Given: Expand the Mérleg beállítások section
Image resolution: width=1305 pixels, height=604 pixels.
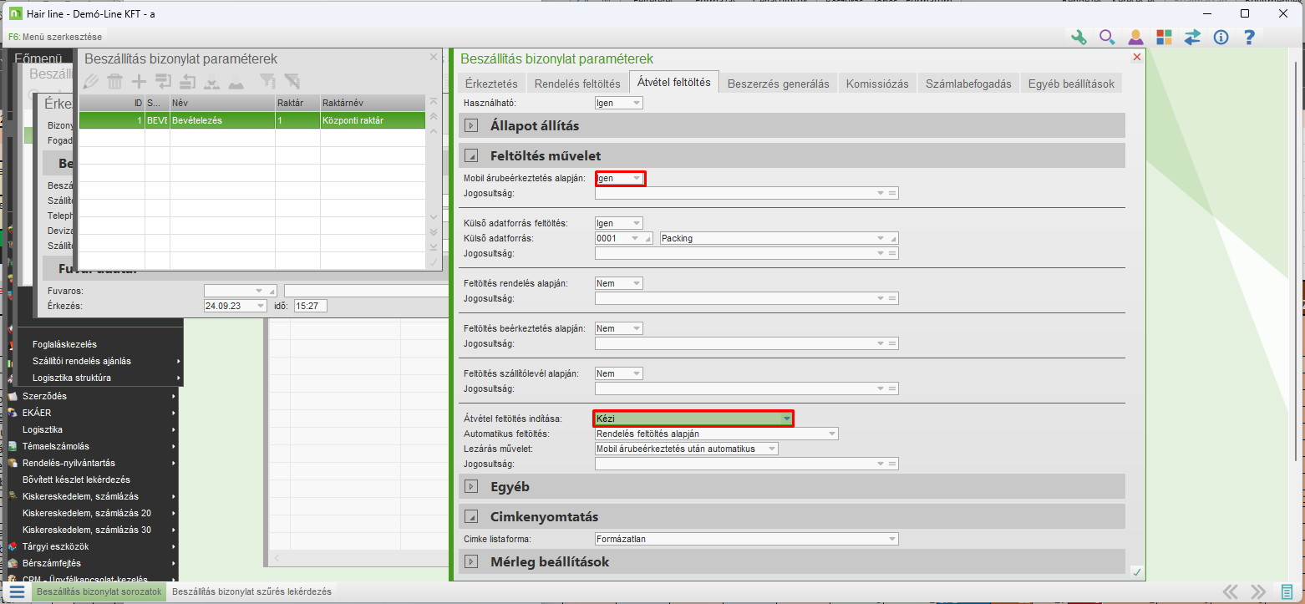Looking at the screenshot, I should pos(471,561).
